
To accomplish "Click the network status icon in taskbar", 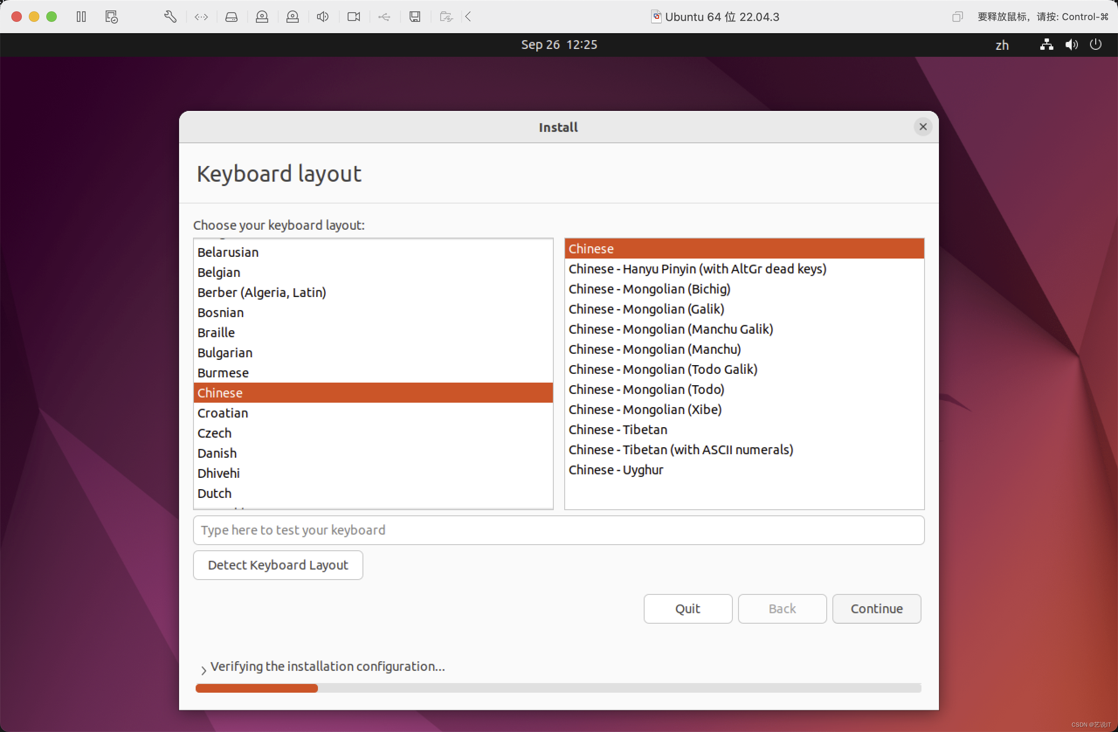I will point(1046,44).
